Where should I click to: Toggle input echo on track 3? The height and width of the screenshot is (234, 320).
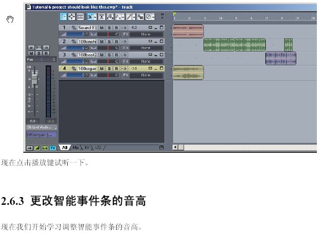tap(124, 55)
